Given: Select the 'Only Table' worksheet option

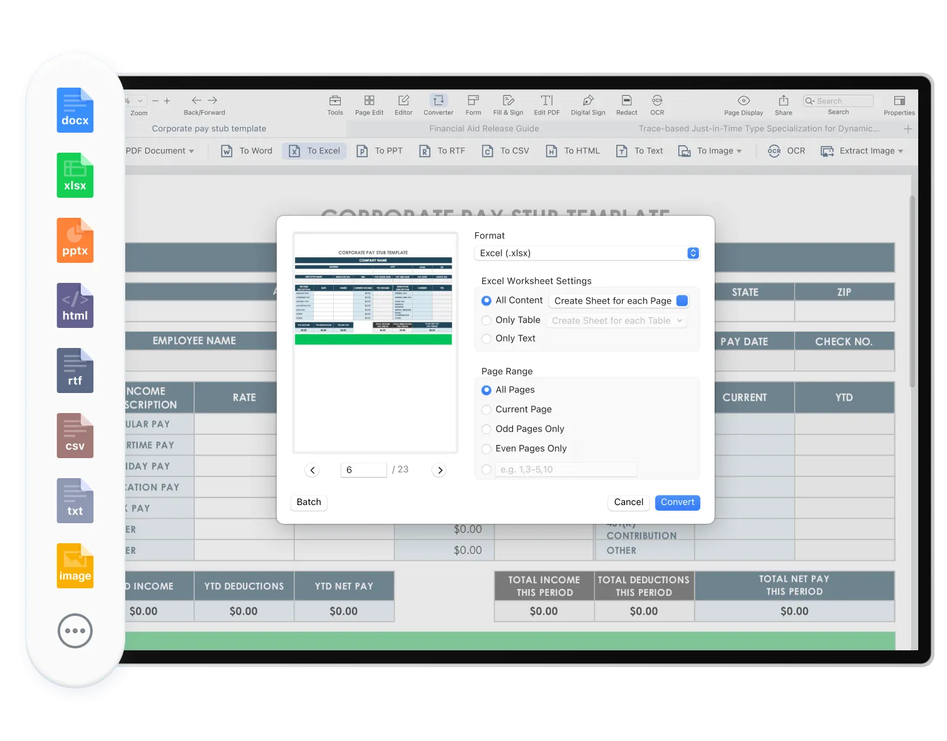Looking at the screenshot, I should [x=487, y=320].
